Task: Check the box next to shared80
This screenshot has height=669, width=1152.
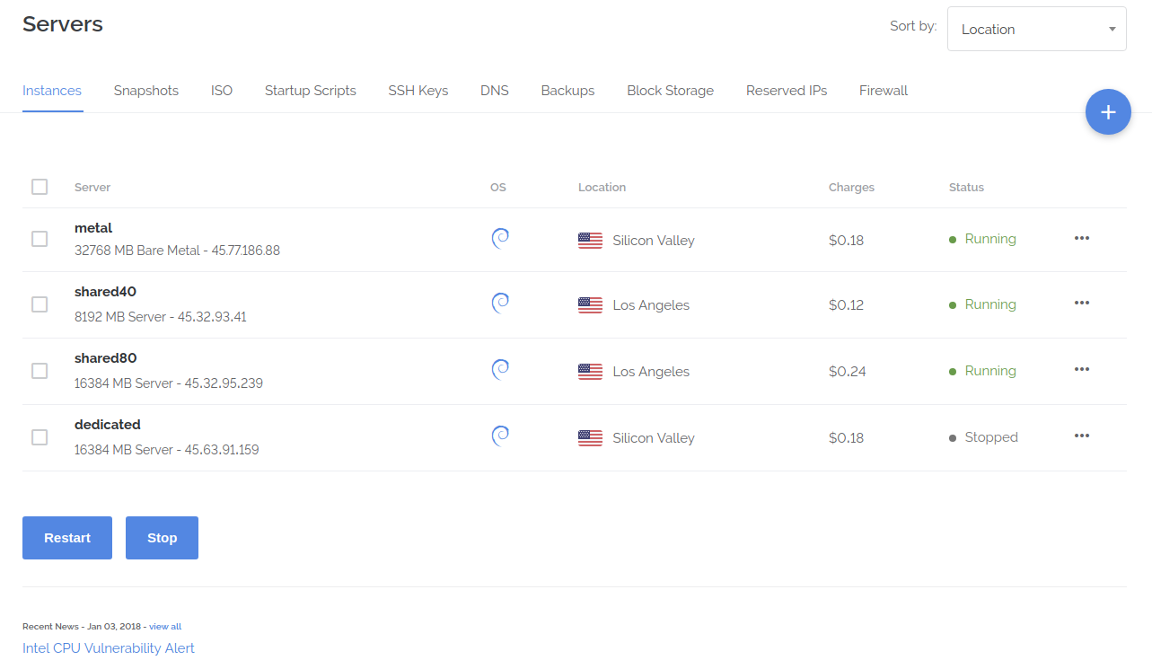Action: (x=40, y=371)
